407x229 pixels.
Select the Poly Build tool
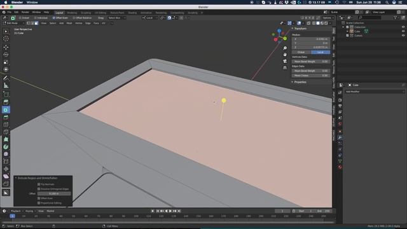tap(6, 139)
